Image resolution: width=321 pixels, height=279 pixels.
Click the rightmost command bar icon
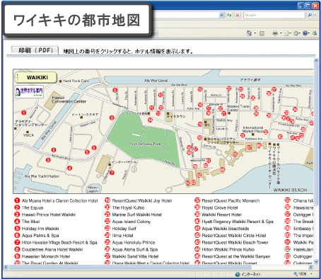coord(315,33)
